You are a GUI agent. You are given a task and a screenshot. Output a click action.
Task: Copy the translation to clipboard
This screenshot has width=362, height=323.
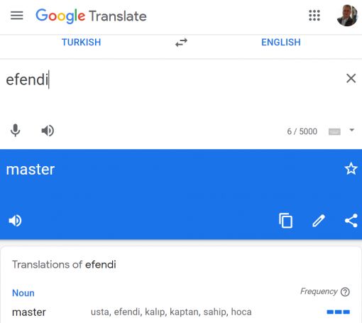(x=285, y=221)
